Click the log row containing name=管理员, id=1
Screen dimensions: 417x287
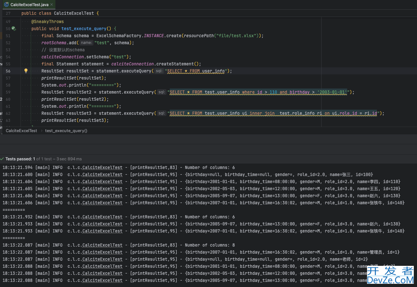[201, 252]
